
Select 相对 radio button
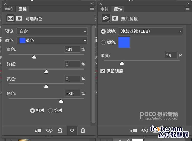(x=33, y=111)
